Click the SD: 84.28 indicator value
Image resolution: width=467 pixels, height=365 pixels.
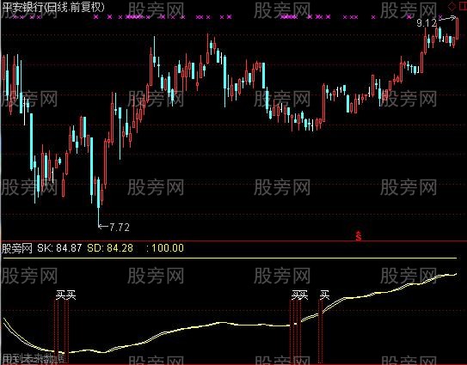[x=110, y=248]
